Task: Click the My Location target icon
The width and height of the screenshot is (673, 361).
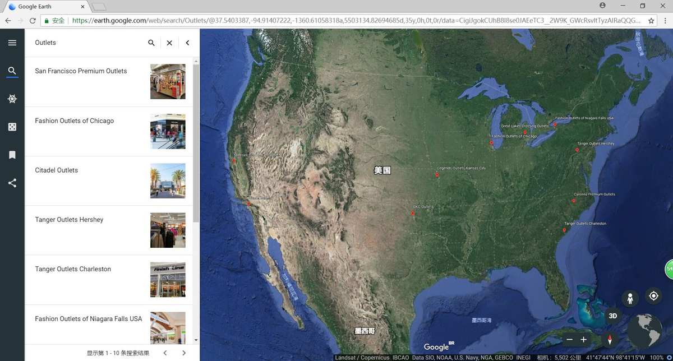Action: click(653, 296)
